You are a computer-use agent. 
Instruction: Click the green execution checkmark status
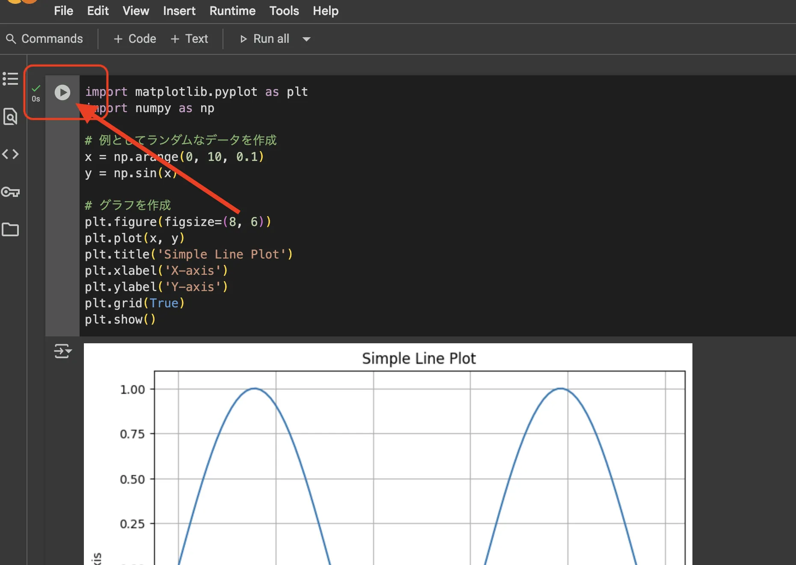(x=36, y=88)
